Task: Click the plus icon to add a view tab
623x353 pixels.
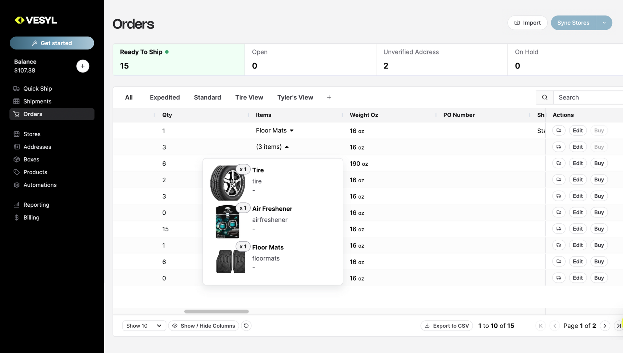Action: tap(329, 97)
